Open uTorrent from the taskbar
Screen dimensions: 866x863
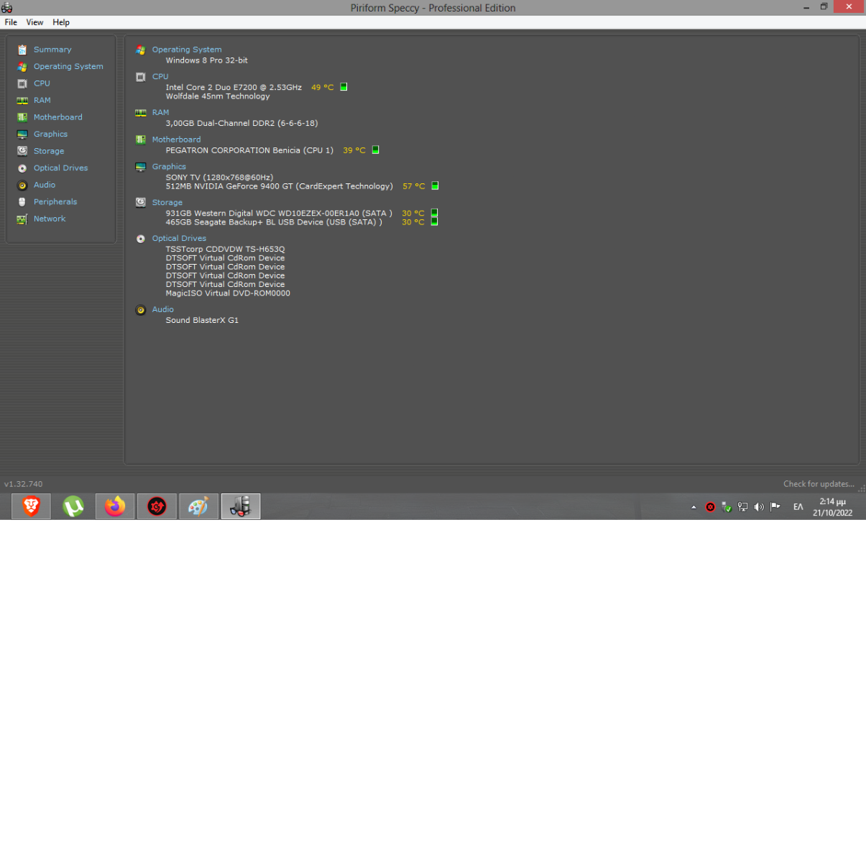[73, 506]
